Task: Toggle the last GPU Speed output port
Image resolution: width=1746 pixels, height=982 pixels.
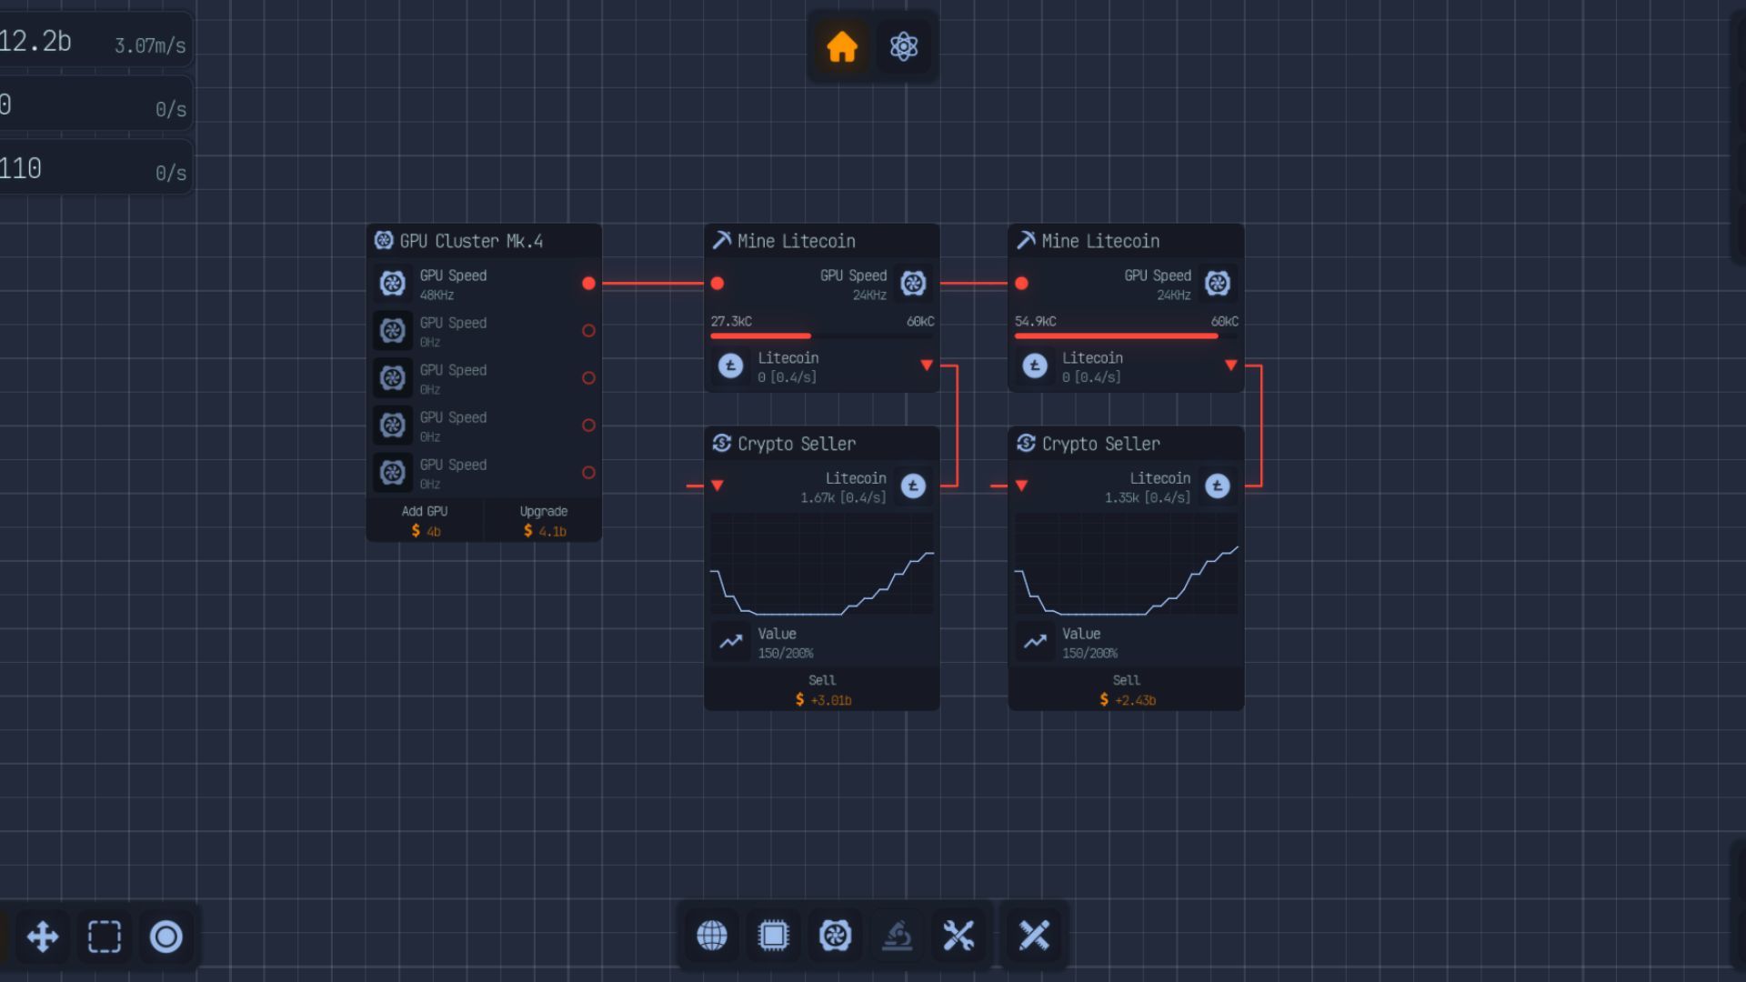Action: [x=588, y=473]
